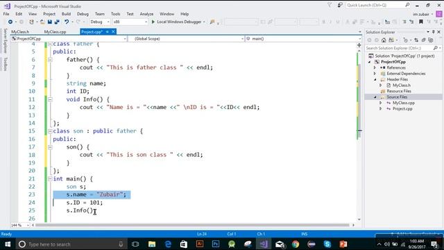Collapse the Header Files folder

375,80
